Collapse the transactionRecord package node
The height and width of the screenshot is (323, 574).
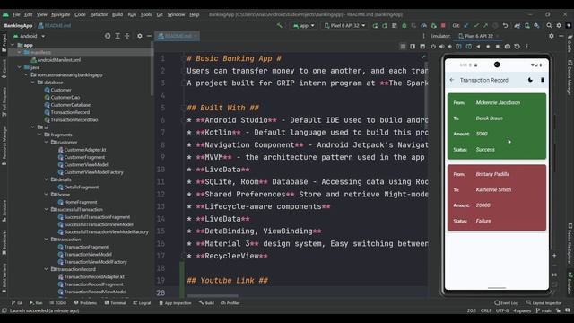click(x=46, y=269)
